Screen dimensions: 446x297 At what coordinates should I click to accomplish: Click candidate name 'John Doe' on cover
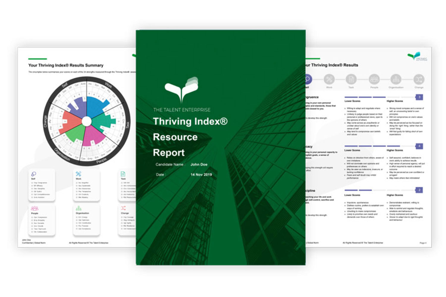tap(199, 165)
